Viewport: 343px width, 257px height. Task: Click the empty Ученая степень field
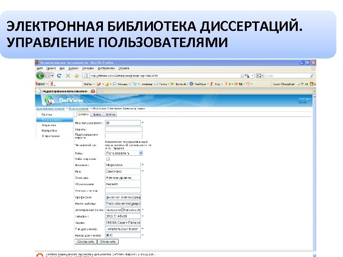tap(123, 190)
